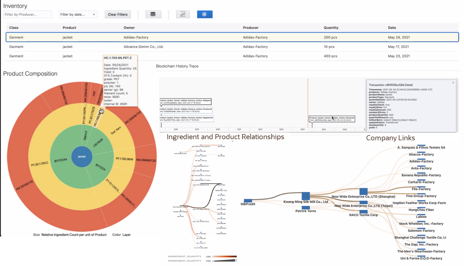Click the Clear Filters button

(x=117, y=14)
